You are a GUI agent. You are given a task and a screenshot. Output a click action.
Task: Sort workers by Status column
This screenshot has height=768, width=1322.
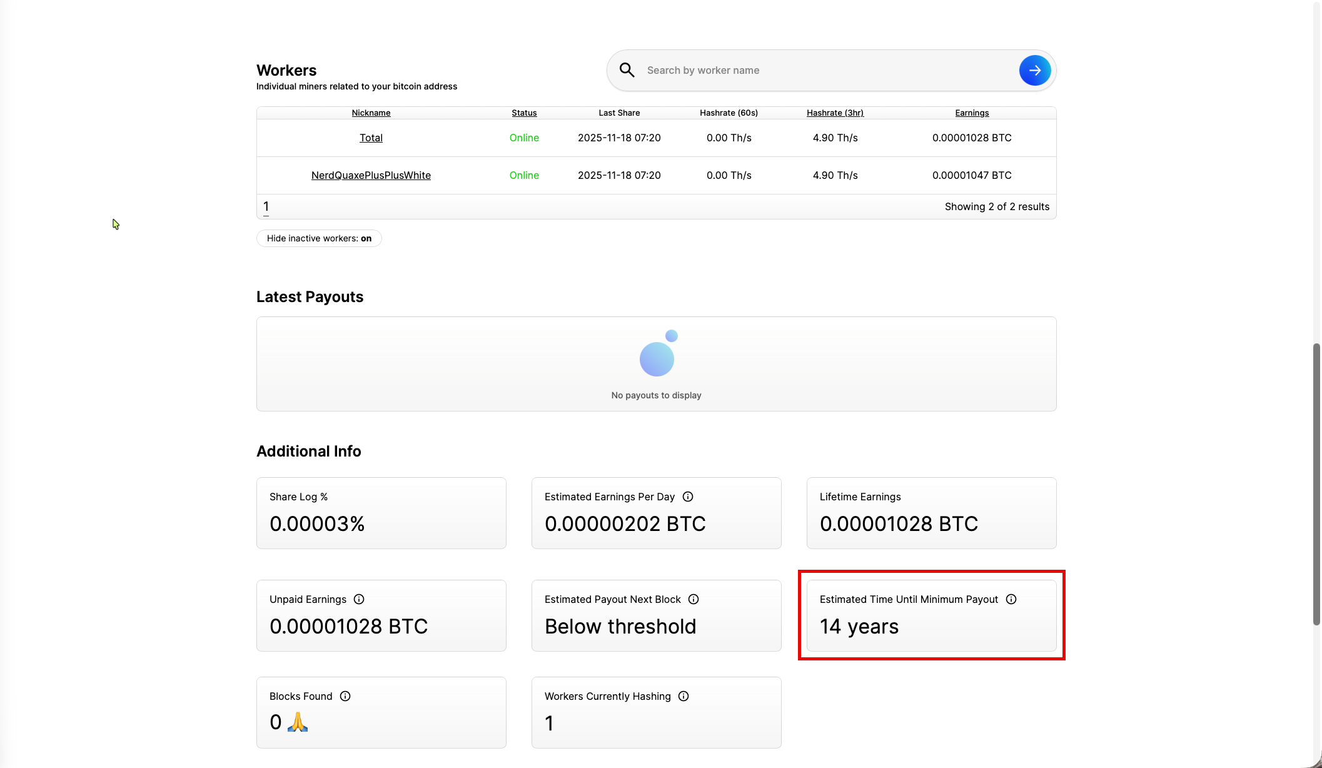[524, 113]
